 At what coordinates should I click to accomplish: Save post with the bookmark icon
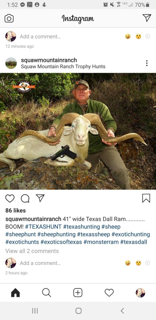tap(146, 198)
